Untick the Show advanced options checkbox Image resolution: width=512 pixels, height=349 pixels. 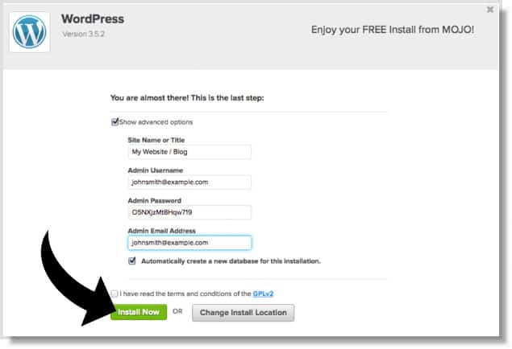coord(115,122)
